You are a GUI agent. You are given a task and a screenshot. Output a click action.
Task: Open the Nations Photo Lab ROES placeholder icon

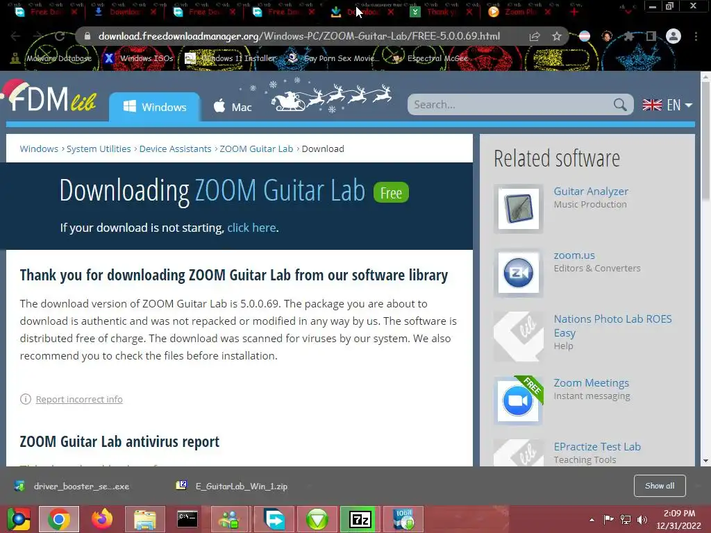click(518, 337)
